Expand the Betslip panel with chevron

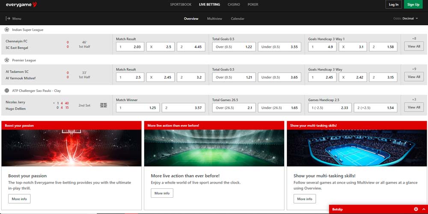(423, 209)
